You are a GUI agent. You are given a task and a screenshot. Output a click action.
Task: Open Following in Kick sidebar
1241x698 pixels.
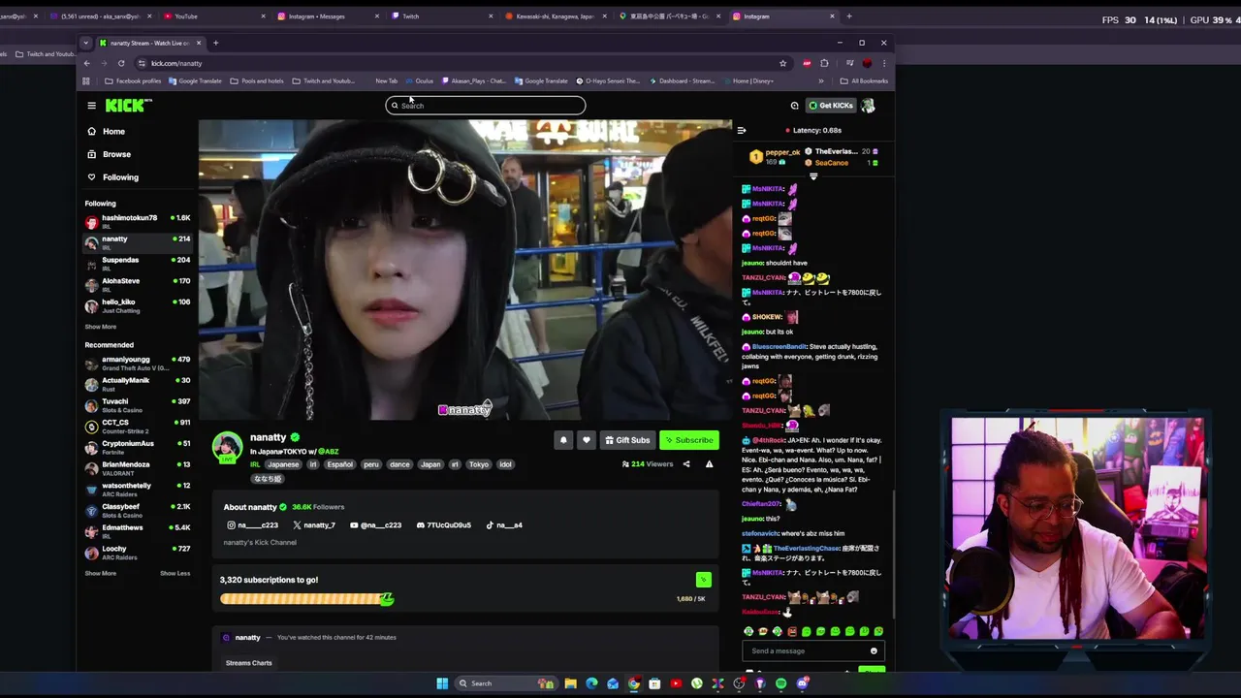(113, 177)
